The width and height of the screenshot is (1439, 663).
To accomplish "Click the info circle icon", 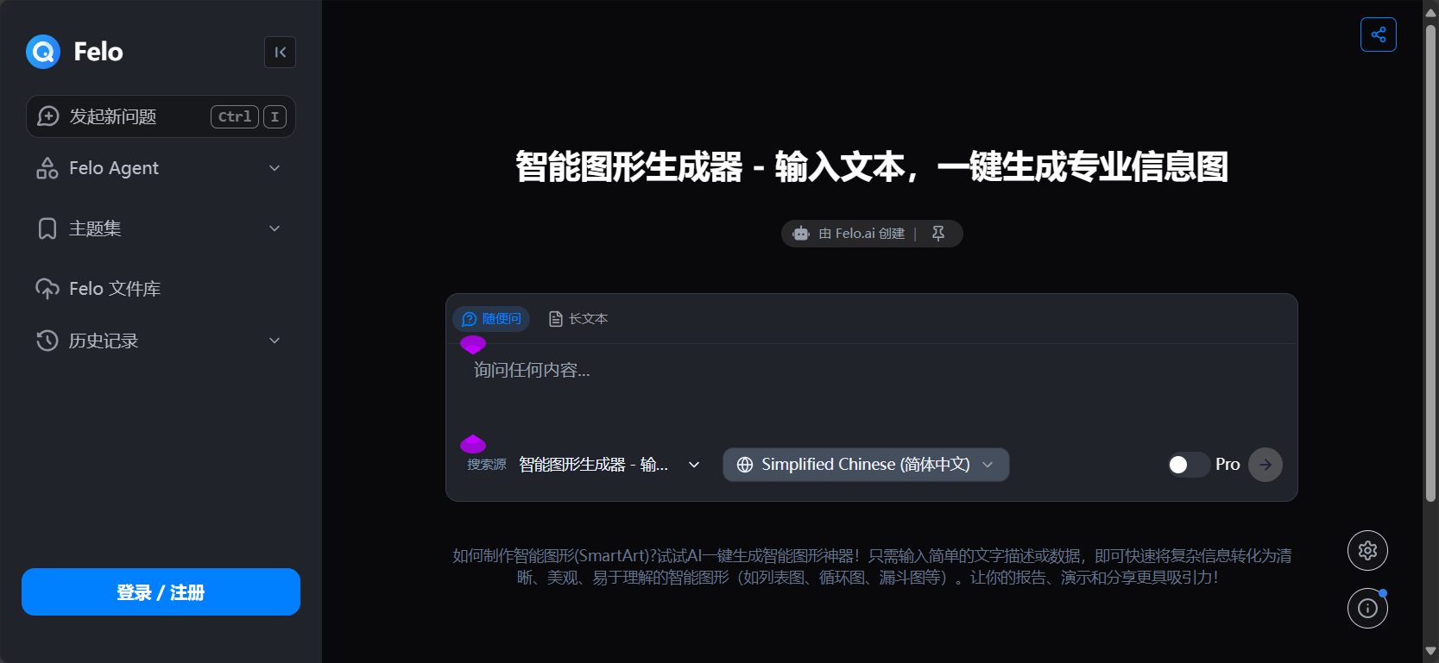I will [1367, 608].
